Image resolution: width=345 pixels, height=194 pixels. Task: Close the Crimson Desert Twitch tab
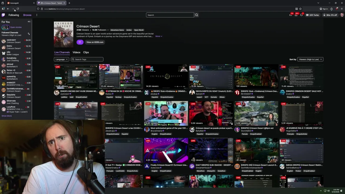coord(64,3)
